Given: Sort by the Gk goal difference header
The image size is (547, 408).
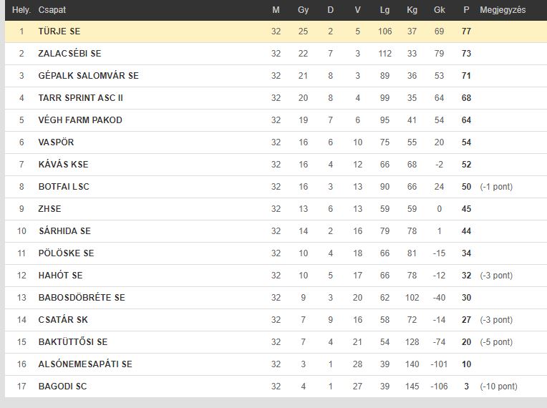Looking at the screenshot, I should tap(439, 10).
